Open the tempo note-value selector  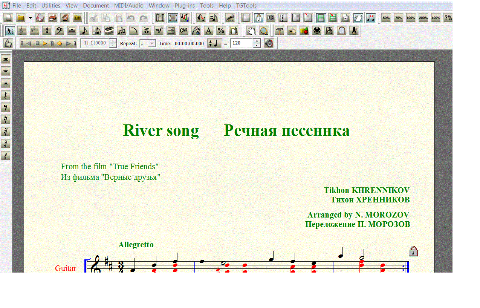[x=214, y=43]
